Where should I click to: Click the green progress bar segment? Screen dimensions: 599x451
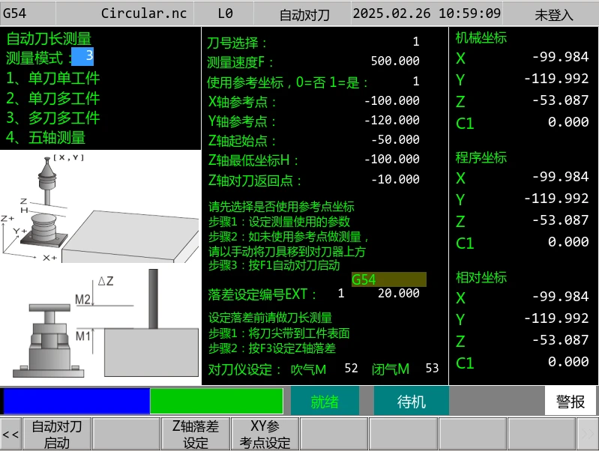click(217, 401)
